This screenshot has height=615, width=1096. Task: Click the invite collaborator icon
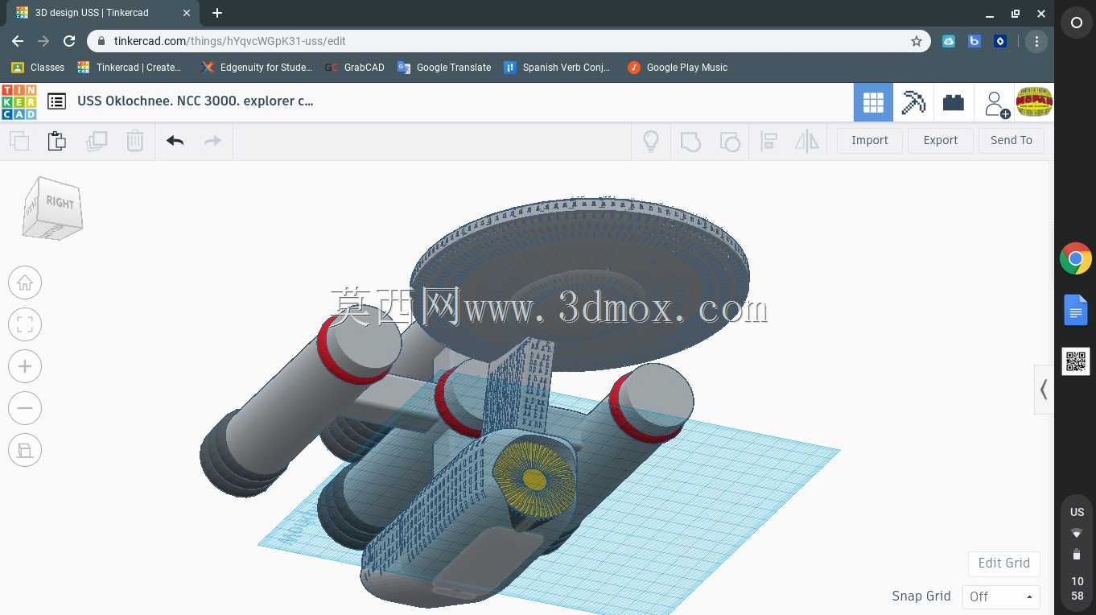pos(995,103)
